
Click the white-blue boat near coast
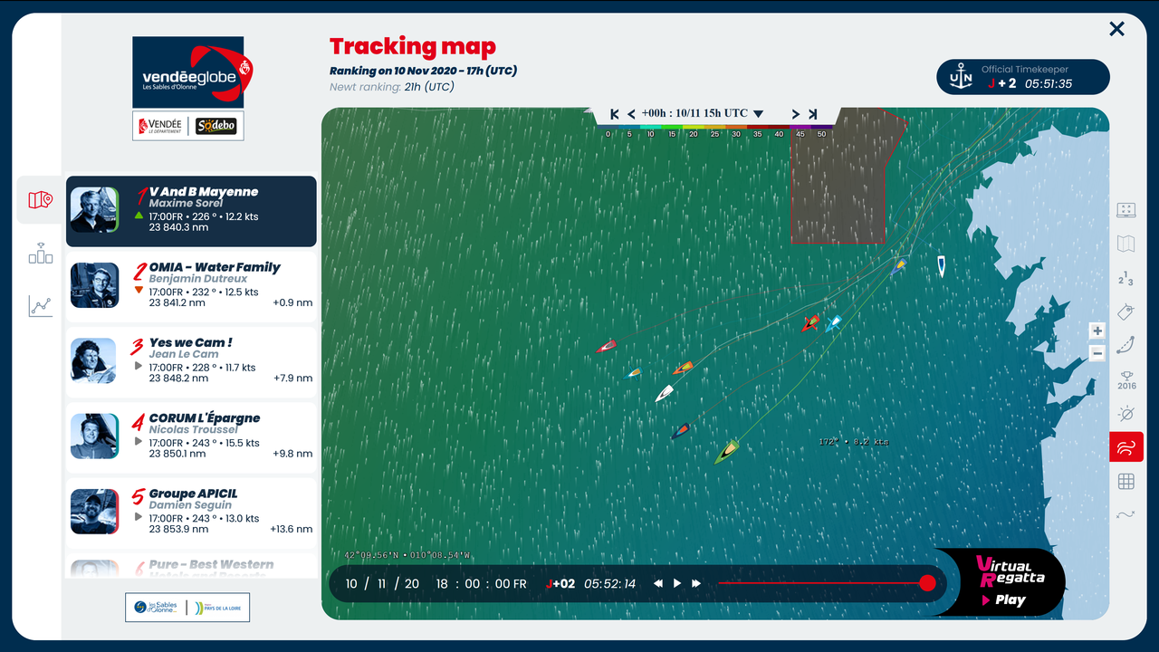941,265
